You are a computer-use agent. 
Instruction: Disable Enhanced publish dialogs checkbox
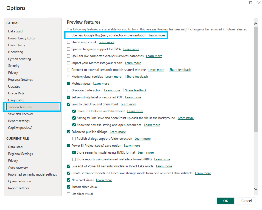(x=69, y=132)
